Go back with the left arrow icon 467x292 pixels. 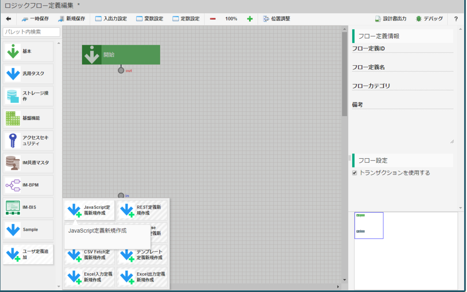(8, 19)
